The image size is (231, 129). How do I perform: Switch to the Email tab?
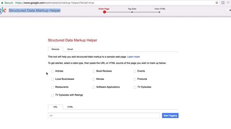click(x=70, y=49)
